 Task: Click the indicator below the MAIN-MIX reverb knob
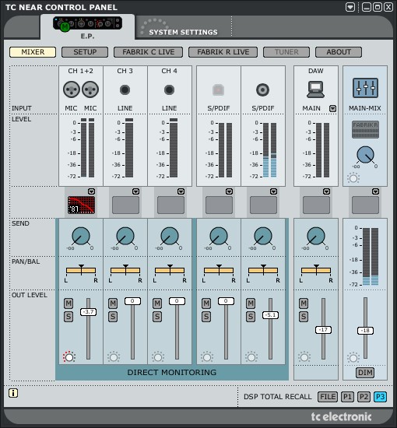tap(353, 178)
